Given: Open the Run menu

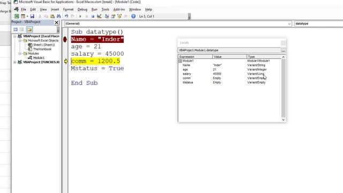Looking at the screenshot, I should pos(94,10).
